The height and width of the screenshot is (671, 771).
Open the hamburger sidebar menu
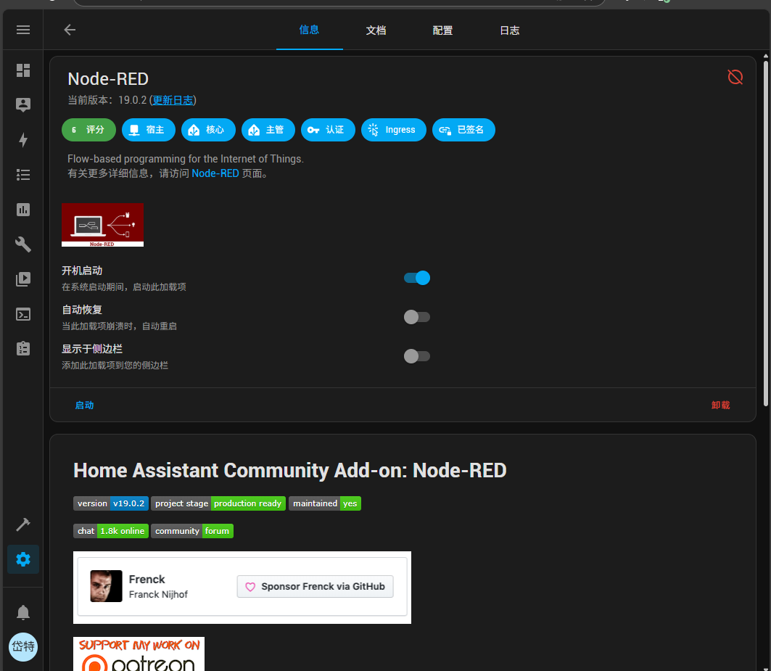click(23, 30)
